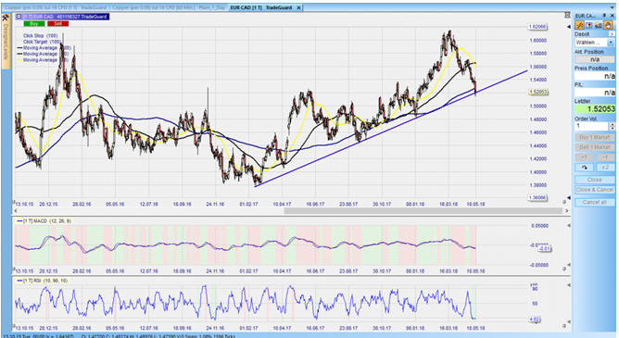Click the blue arrow beside the 1.62066 price box
This screenshot has height=338, width=619.
(x=569, y=27)
